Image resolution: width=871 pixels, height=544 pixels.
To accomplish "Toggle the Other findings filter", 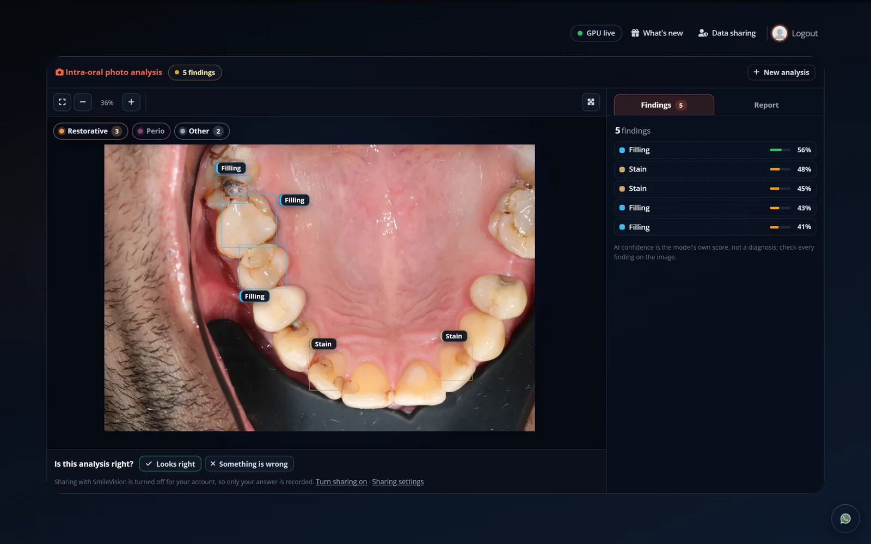I will pos(202,131).
